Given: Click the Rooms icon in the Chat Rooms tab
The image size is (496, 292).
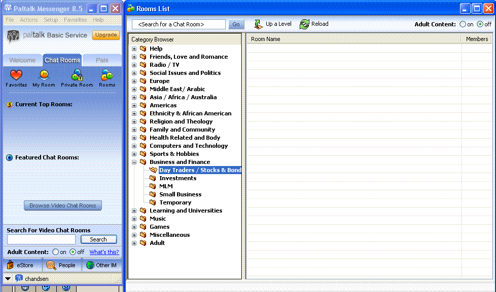Looking at the screenshot, I should point(107,75).
